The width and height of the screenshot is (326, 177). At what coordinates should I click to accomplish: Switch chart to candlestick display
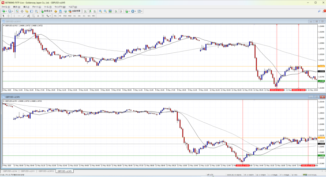click(x=90, y=11)
